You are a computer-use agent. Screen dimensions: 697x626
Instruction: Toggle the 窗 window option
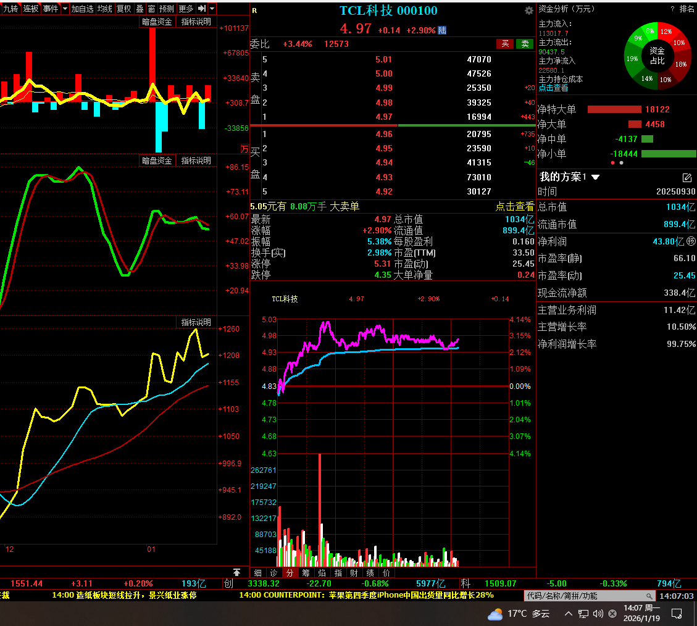click(152, 9)
